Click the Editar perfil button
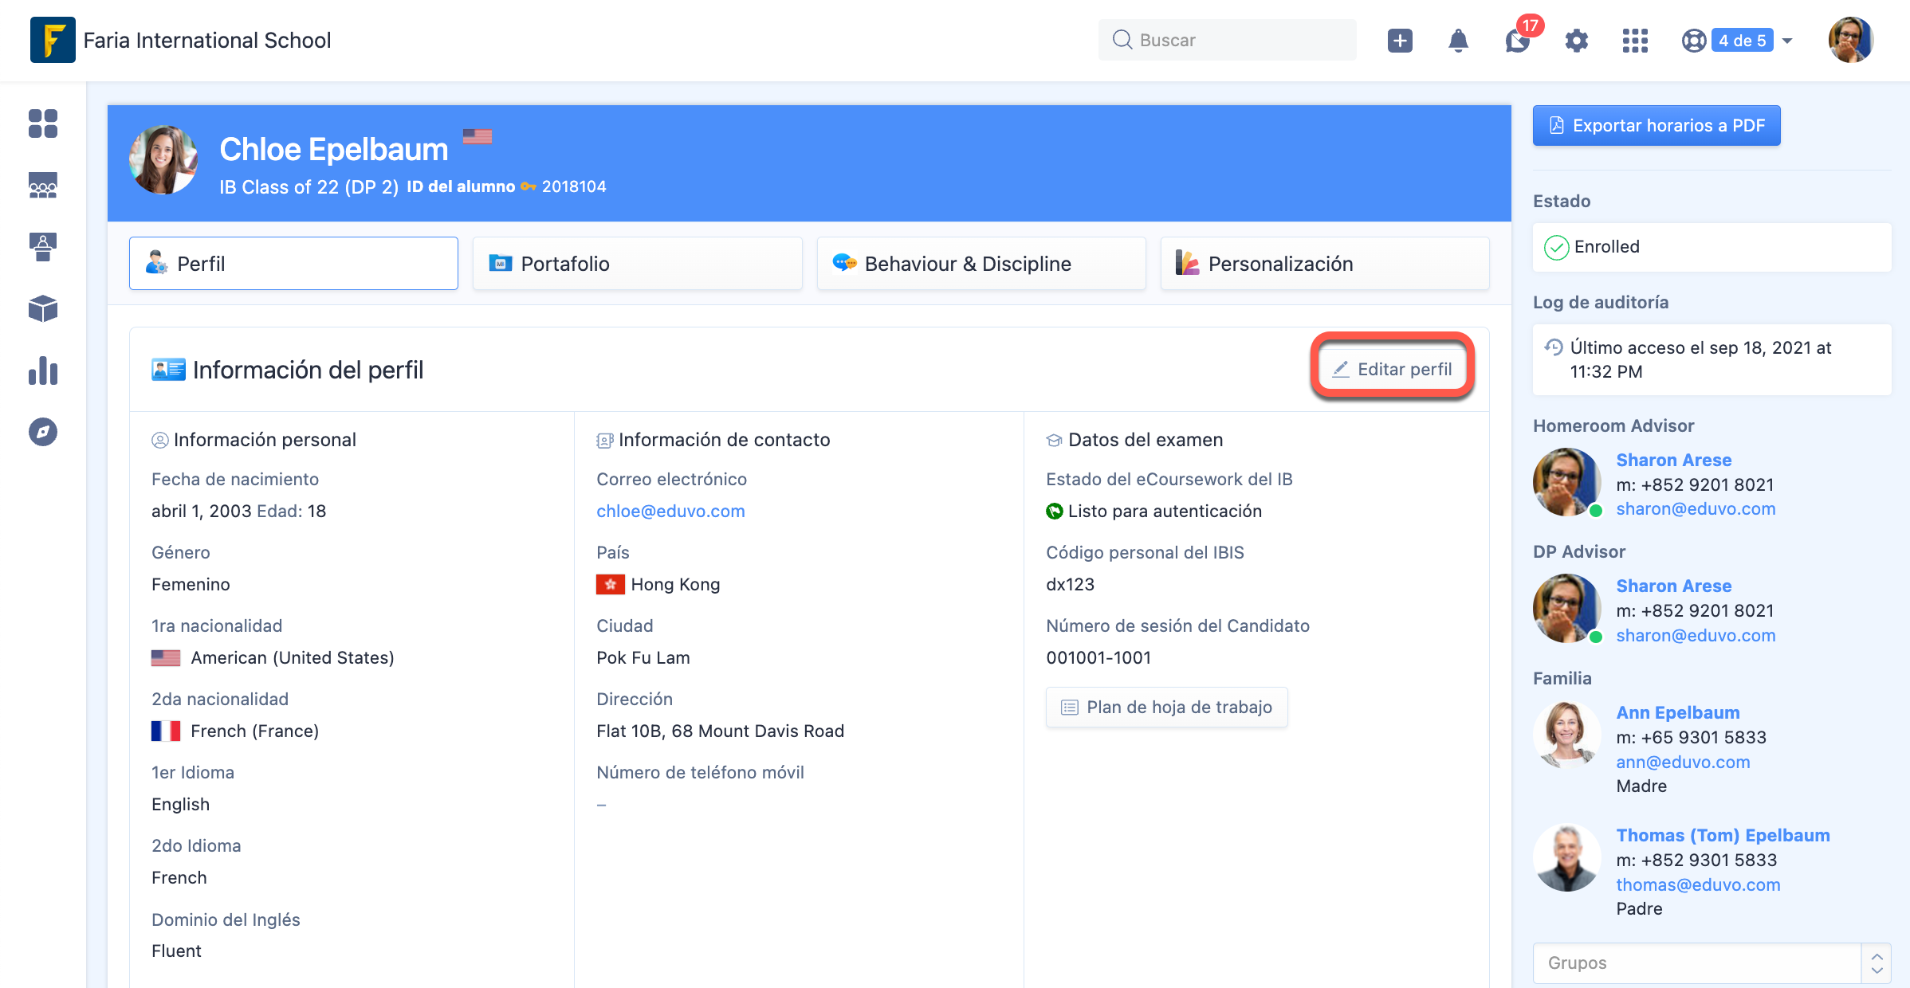The width and height of the screenshot is (1910, 988). (x=1392, y=370)
